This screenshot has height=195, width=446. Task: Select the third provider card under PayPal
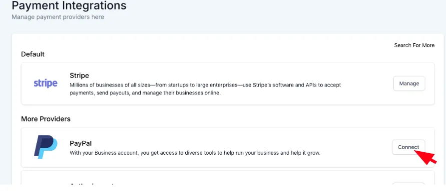coord(228,179)
